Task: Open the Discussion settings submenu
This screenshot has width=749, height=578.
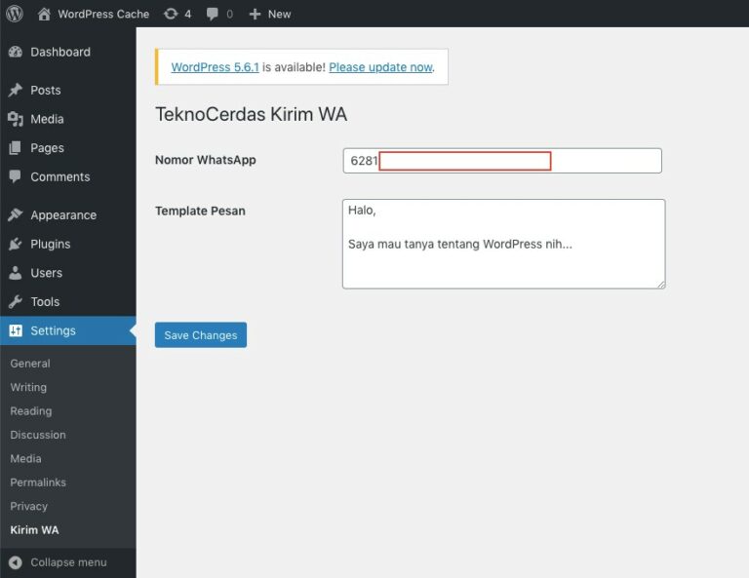Action: click(38, 435)
